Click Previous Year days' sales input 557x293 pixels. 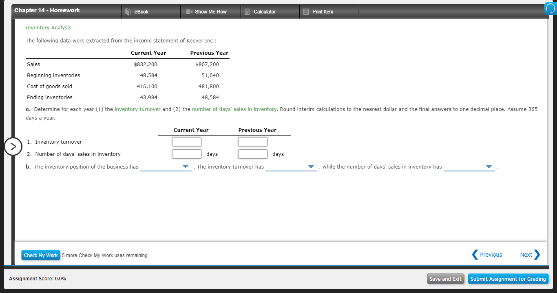[x=253, y=154]
